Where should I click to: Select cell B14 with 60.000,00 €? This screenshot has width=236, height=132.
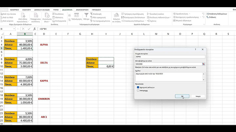coord(25,81)
